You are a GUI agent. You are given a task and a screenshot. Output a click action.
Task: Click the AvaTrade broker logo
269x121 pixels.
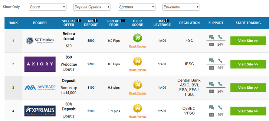[40, 88]
